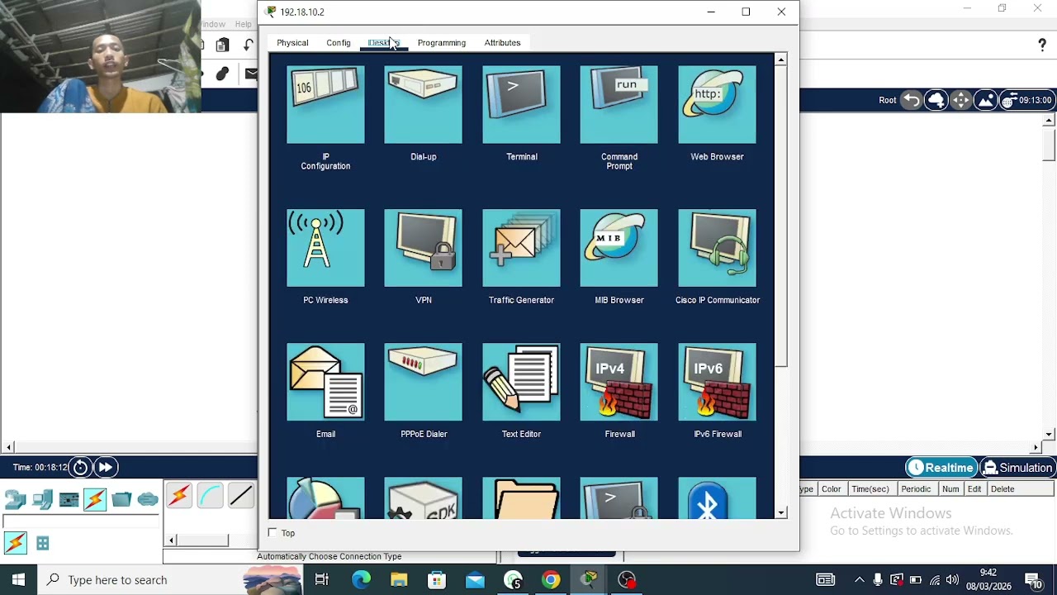Open the Bluetooth app icon
Screen dimensions: 1057x595
[717, 498]
